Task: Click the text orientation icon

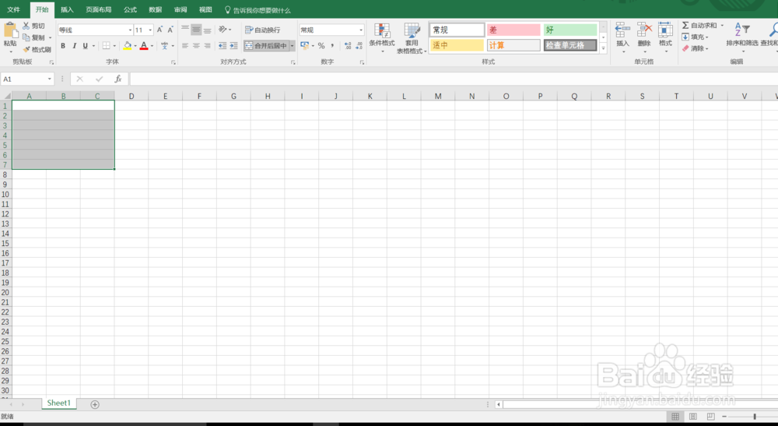Action: 223,30
